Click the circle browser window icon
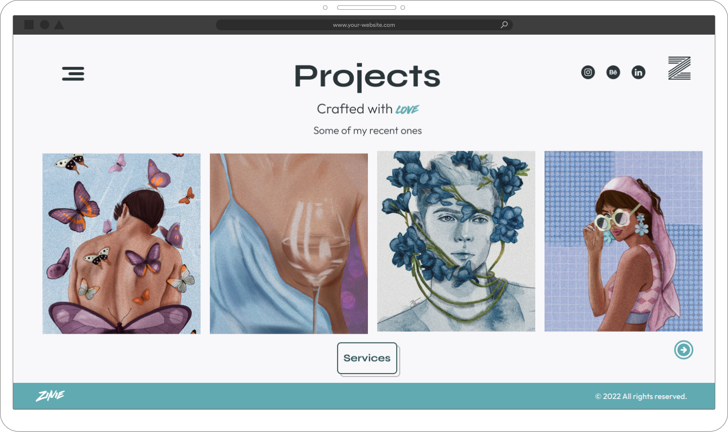The width and height of the screenshot is (728, 439). coord(44,24)
